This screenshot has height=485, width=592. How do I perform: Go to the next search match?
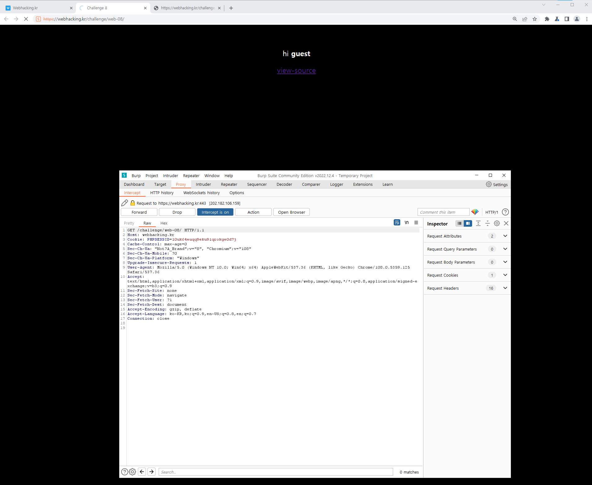(151, 472)
